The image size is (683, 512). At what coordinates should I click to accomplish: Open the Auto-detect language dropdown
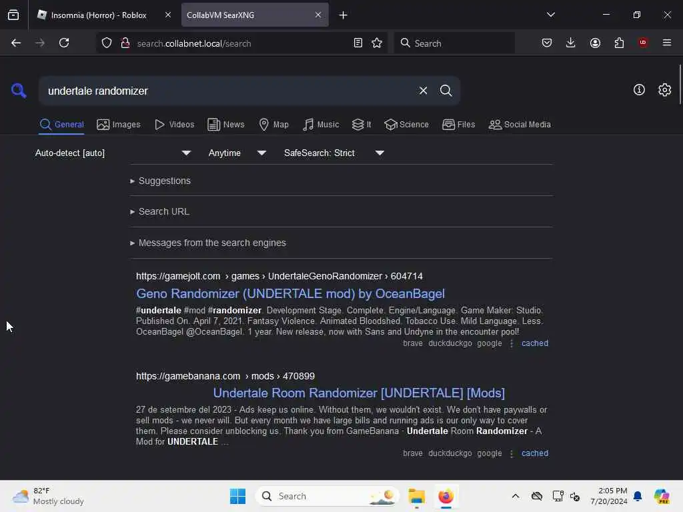coord(113,153)
